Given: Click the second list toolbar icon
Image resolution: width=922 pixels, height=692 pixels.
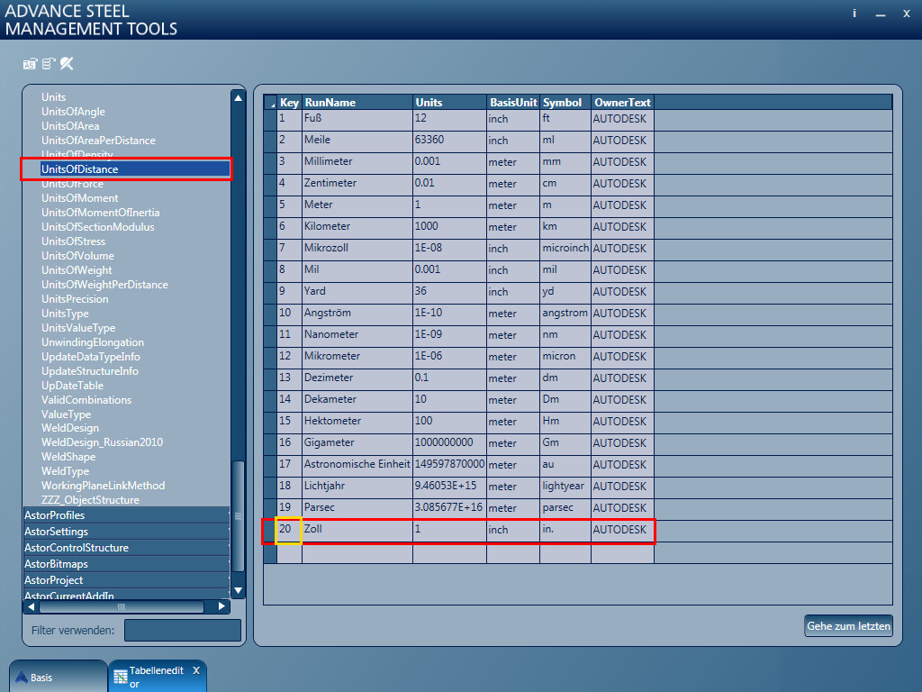Looking at the screenshot, I should pos(49,64).
